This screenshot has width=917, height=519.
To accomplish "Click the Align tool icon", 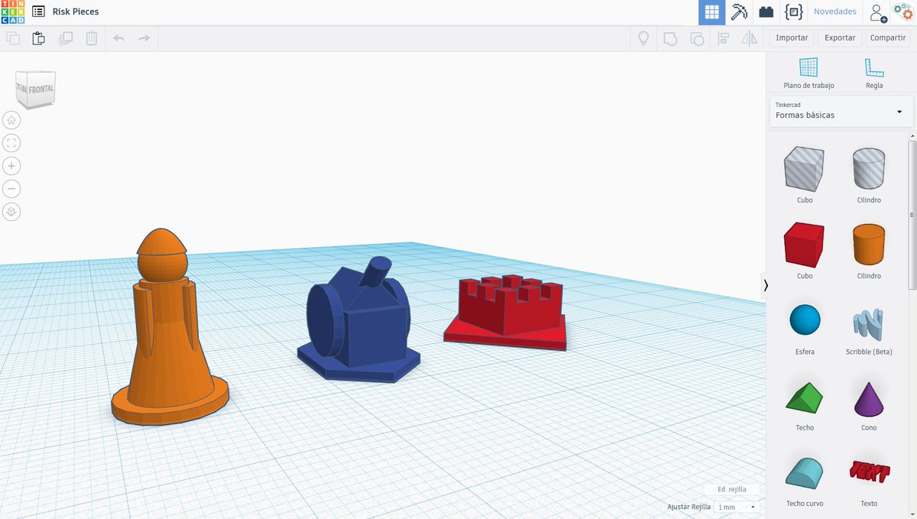I will coord(723,38).
